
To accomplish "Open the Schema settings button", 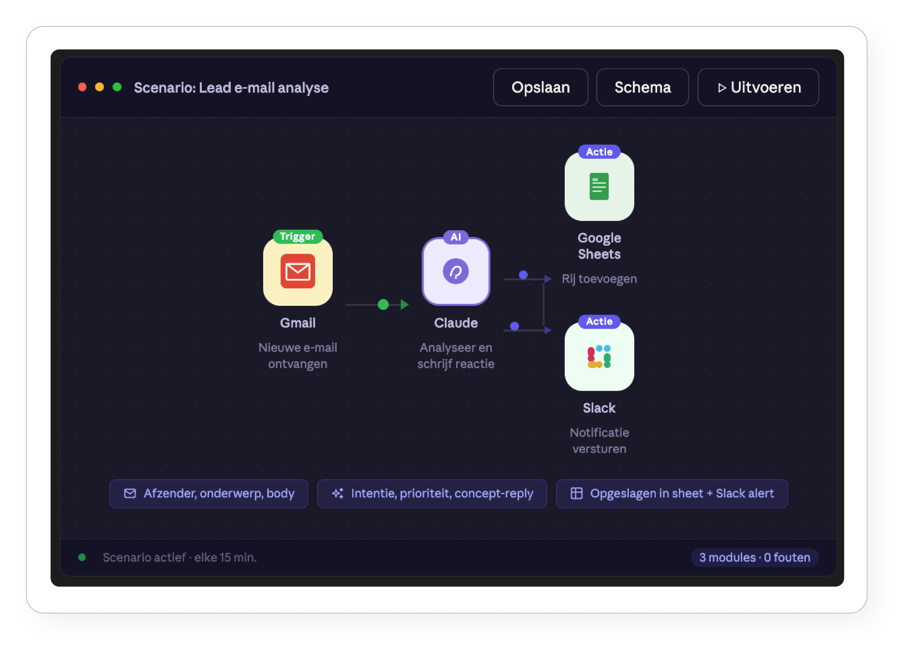I will (x=642, y=87).
